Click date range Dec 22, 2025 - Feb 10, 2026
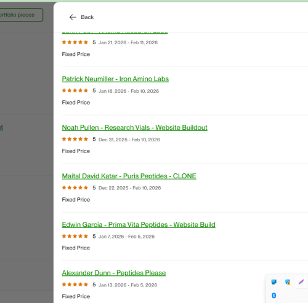Screen dimensions: 308x303 point(130,188)
